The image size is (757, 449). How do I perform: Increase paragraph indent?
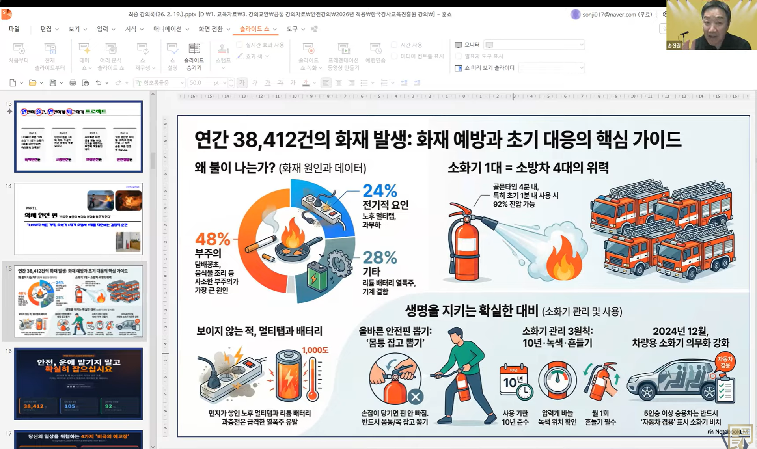[x=417, y=83]
